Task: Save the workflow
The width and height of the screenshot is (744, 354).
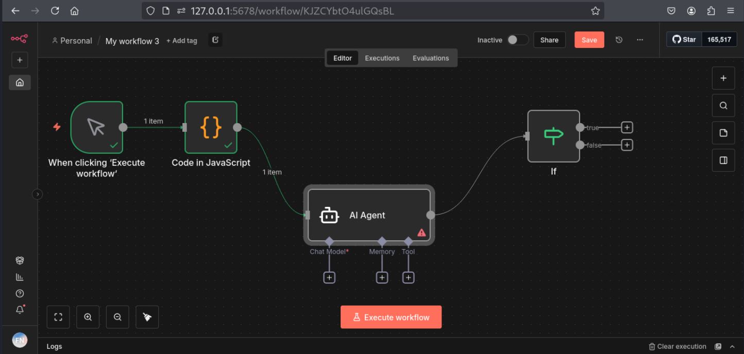Action: (589, 39)
